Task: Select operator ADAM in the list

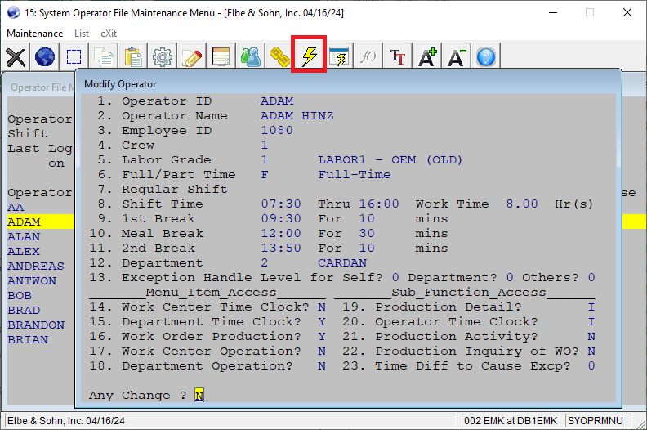Action: [x=24, y=222]
